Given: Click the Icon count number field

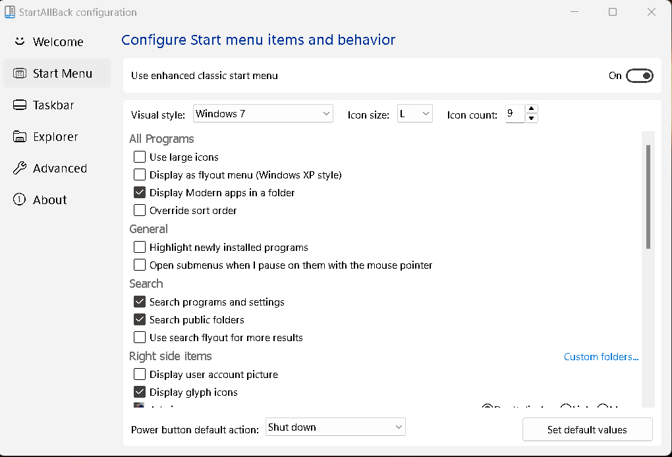Looking at the screenshot, I should click(x=515, y=113).
